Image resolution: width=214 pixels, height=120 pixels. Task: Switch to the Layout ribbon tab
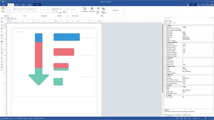click(29, 5)
